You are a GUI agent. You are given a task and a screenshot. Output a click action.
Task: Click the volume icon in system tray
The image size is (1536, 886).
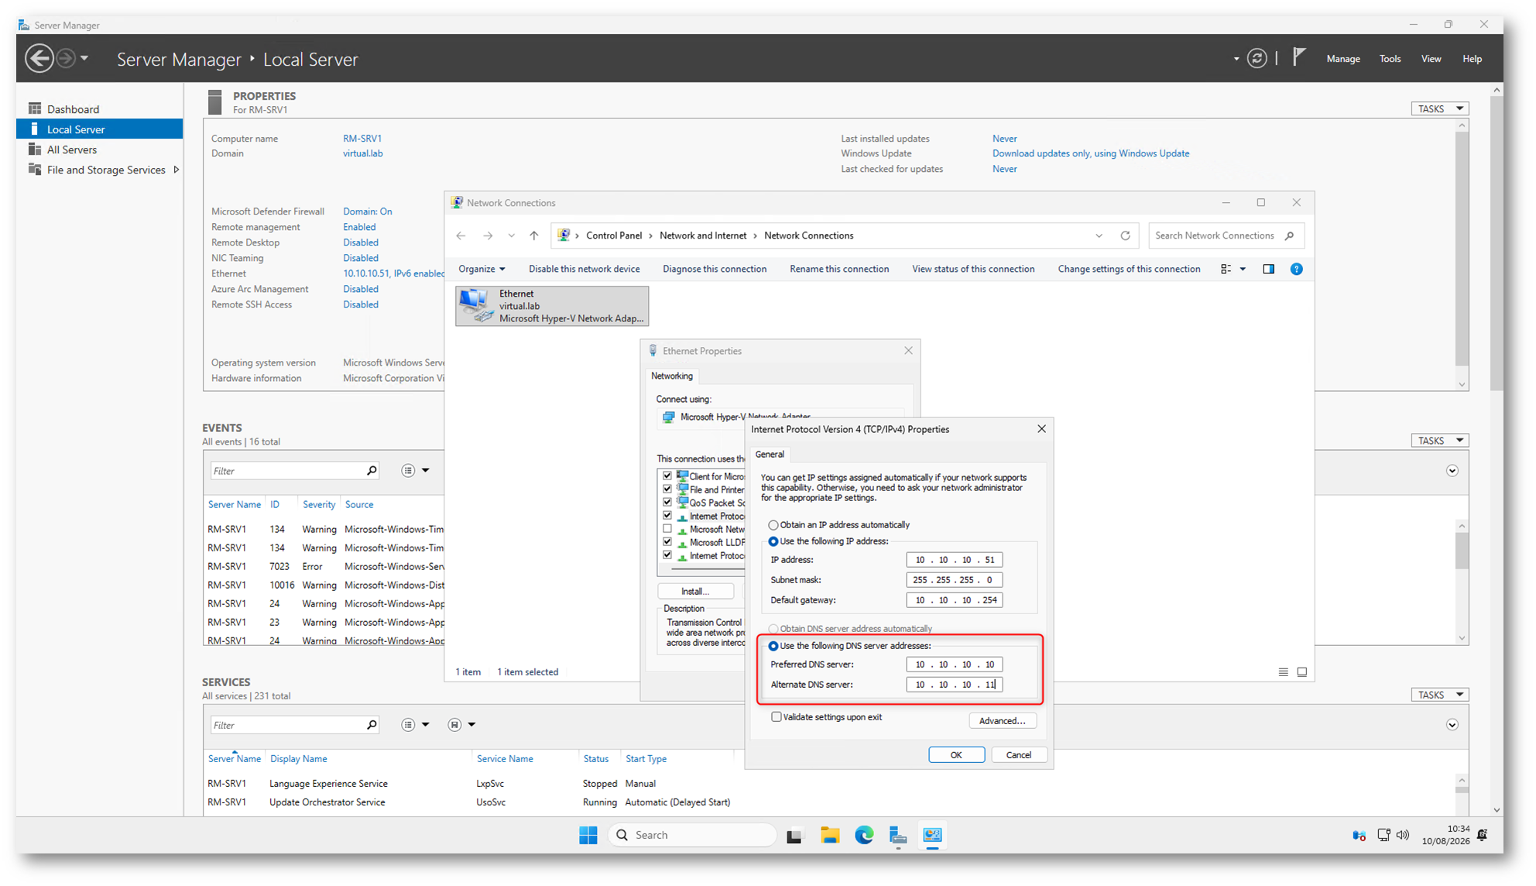pos(1403,835)
